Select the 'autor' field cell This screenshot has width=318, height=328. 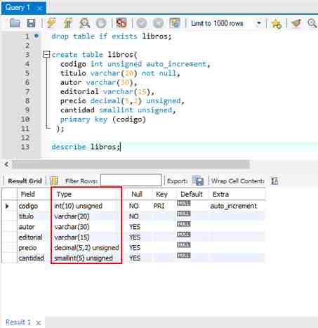tap(27, 227)
